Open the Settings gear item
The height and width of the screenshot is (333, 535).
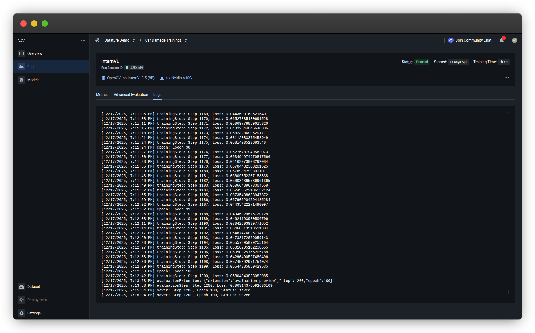point(34,313)
